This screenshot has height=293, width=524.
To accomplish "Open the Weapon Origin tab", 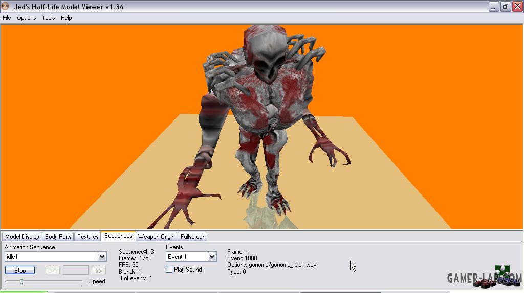I will click(157, 237).
